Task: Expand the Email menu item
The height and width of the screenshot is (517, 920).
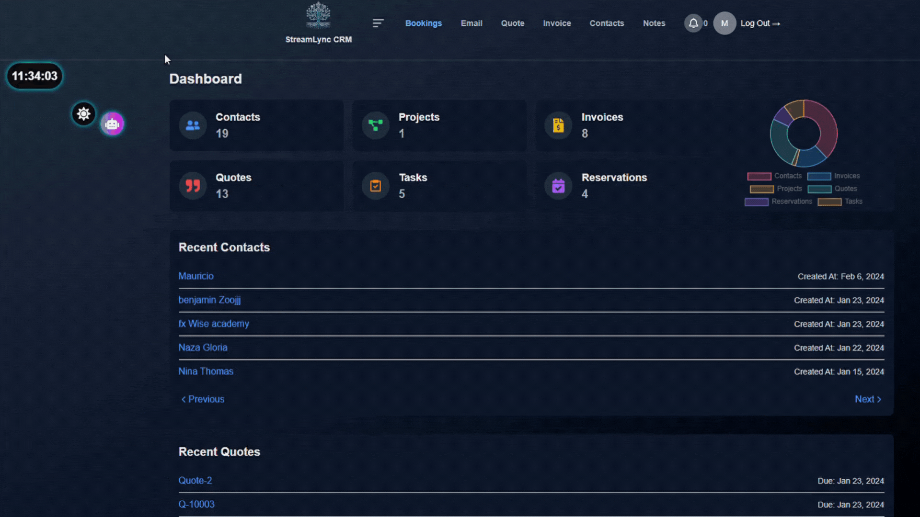Action: click(x=472, y=22)
